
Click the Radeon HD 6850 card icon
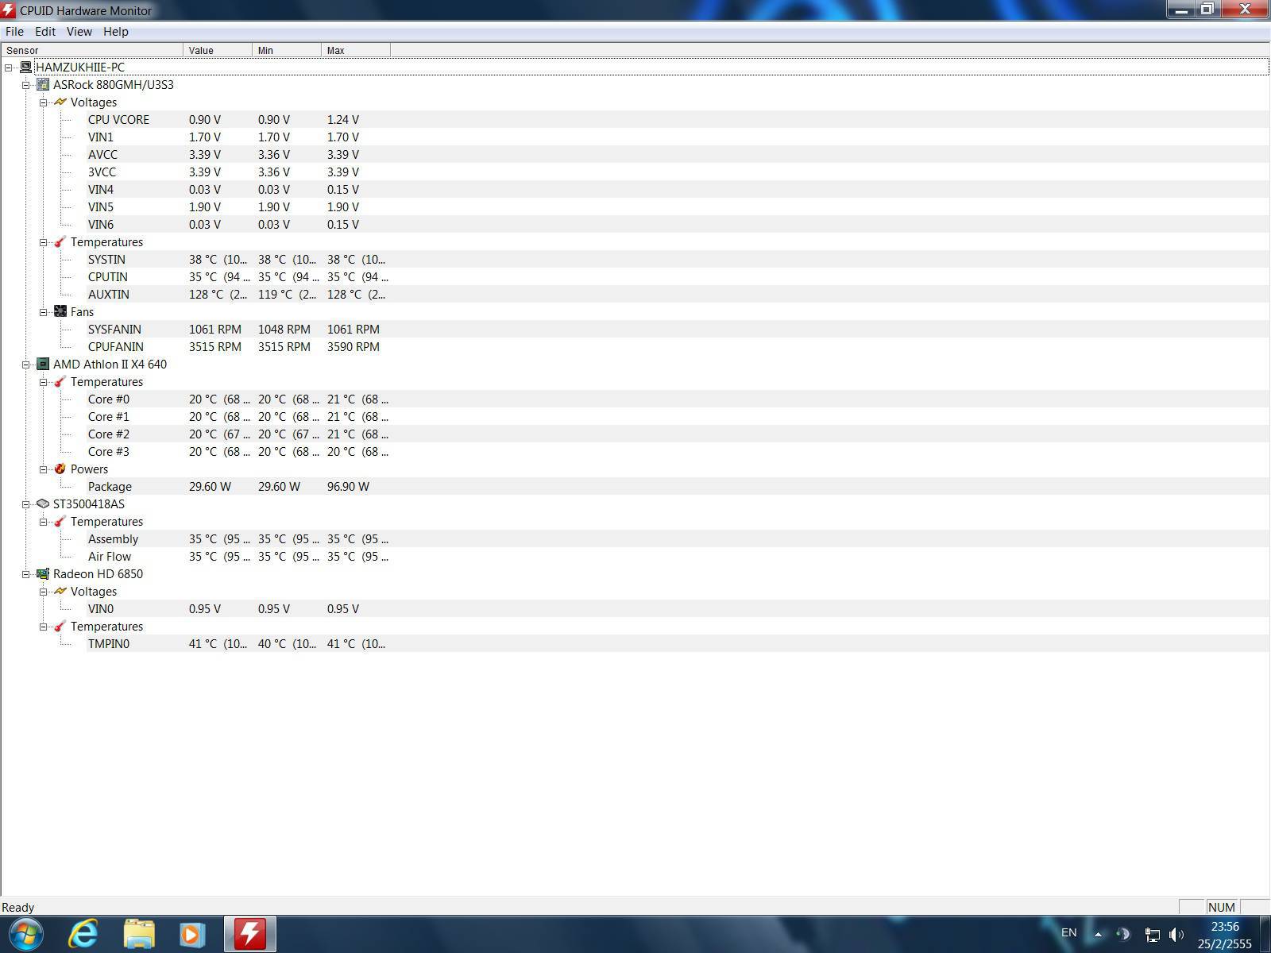(43, 574)
